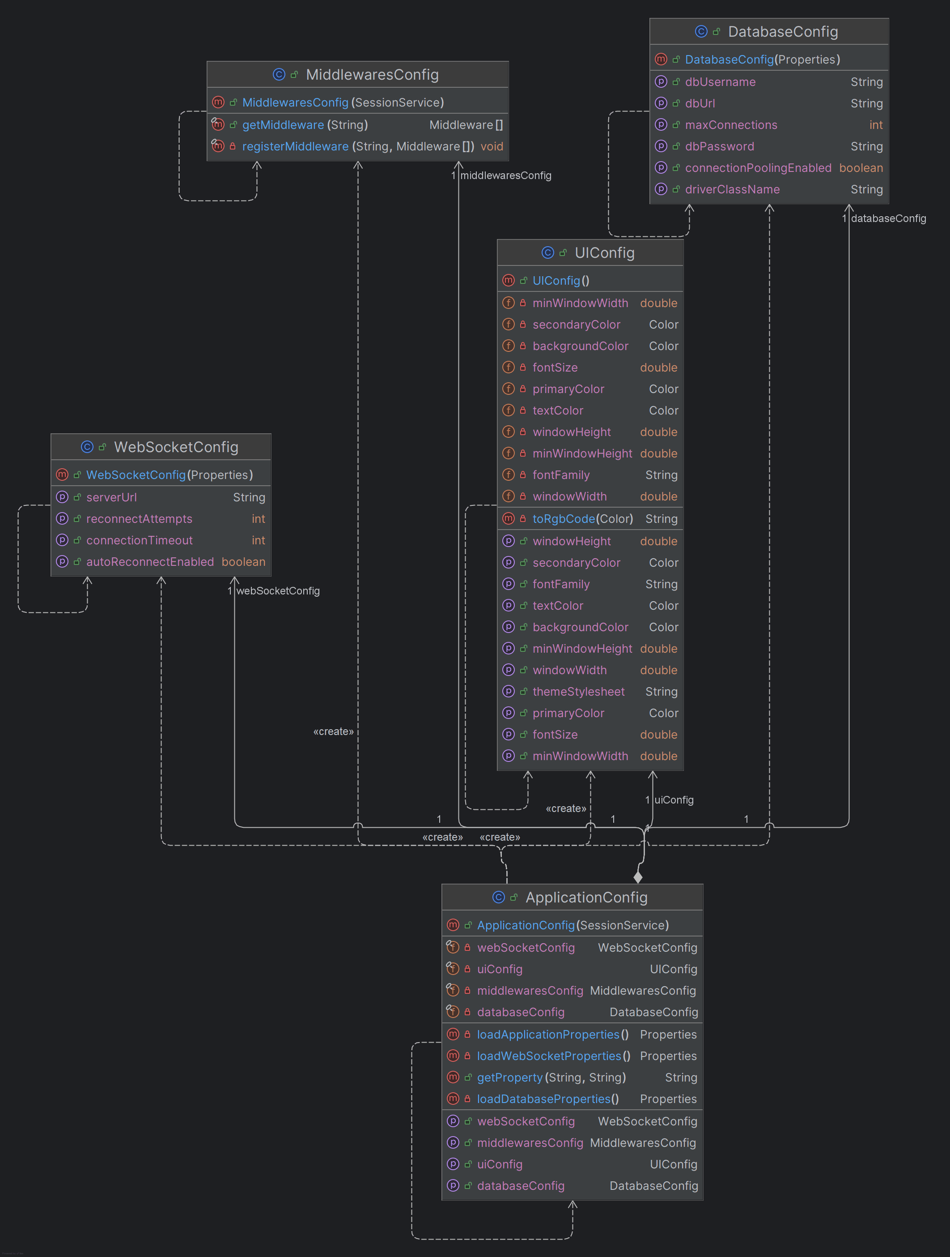Click the autoReconnectEnabled property row

[150, 561]
